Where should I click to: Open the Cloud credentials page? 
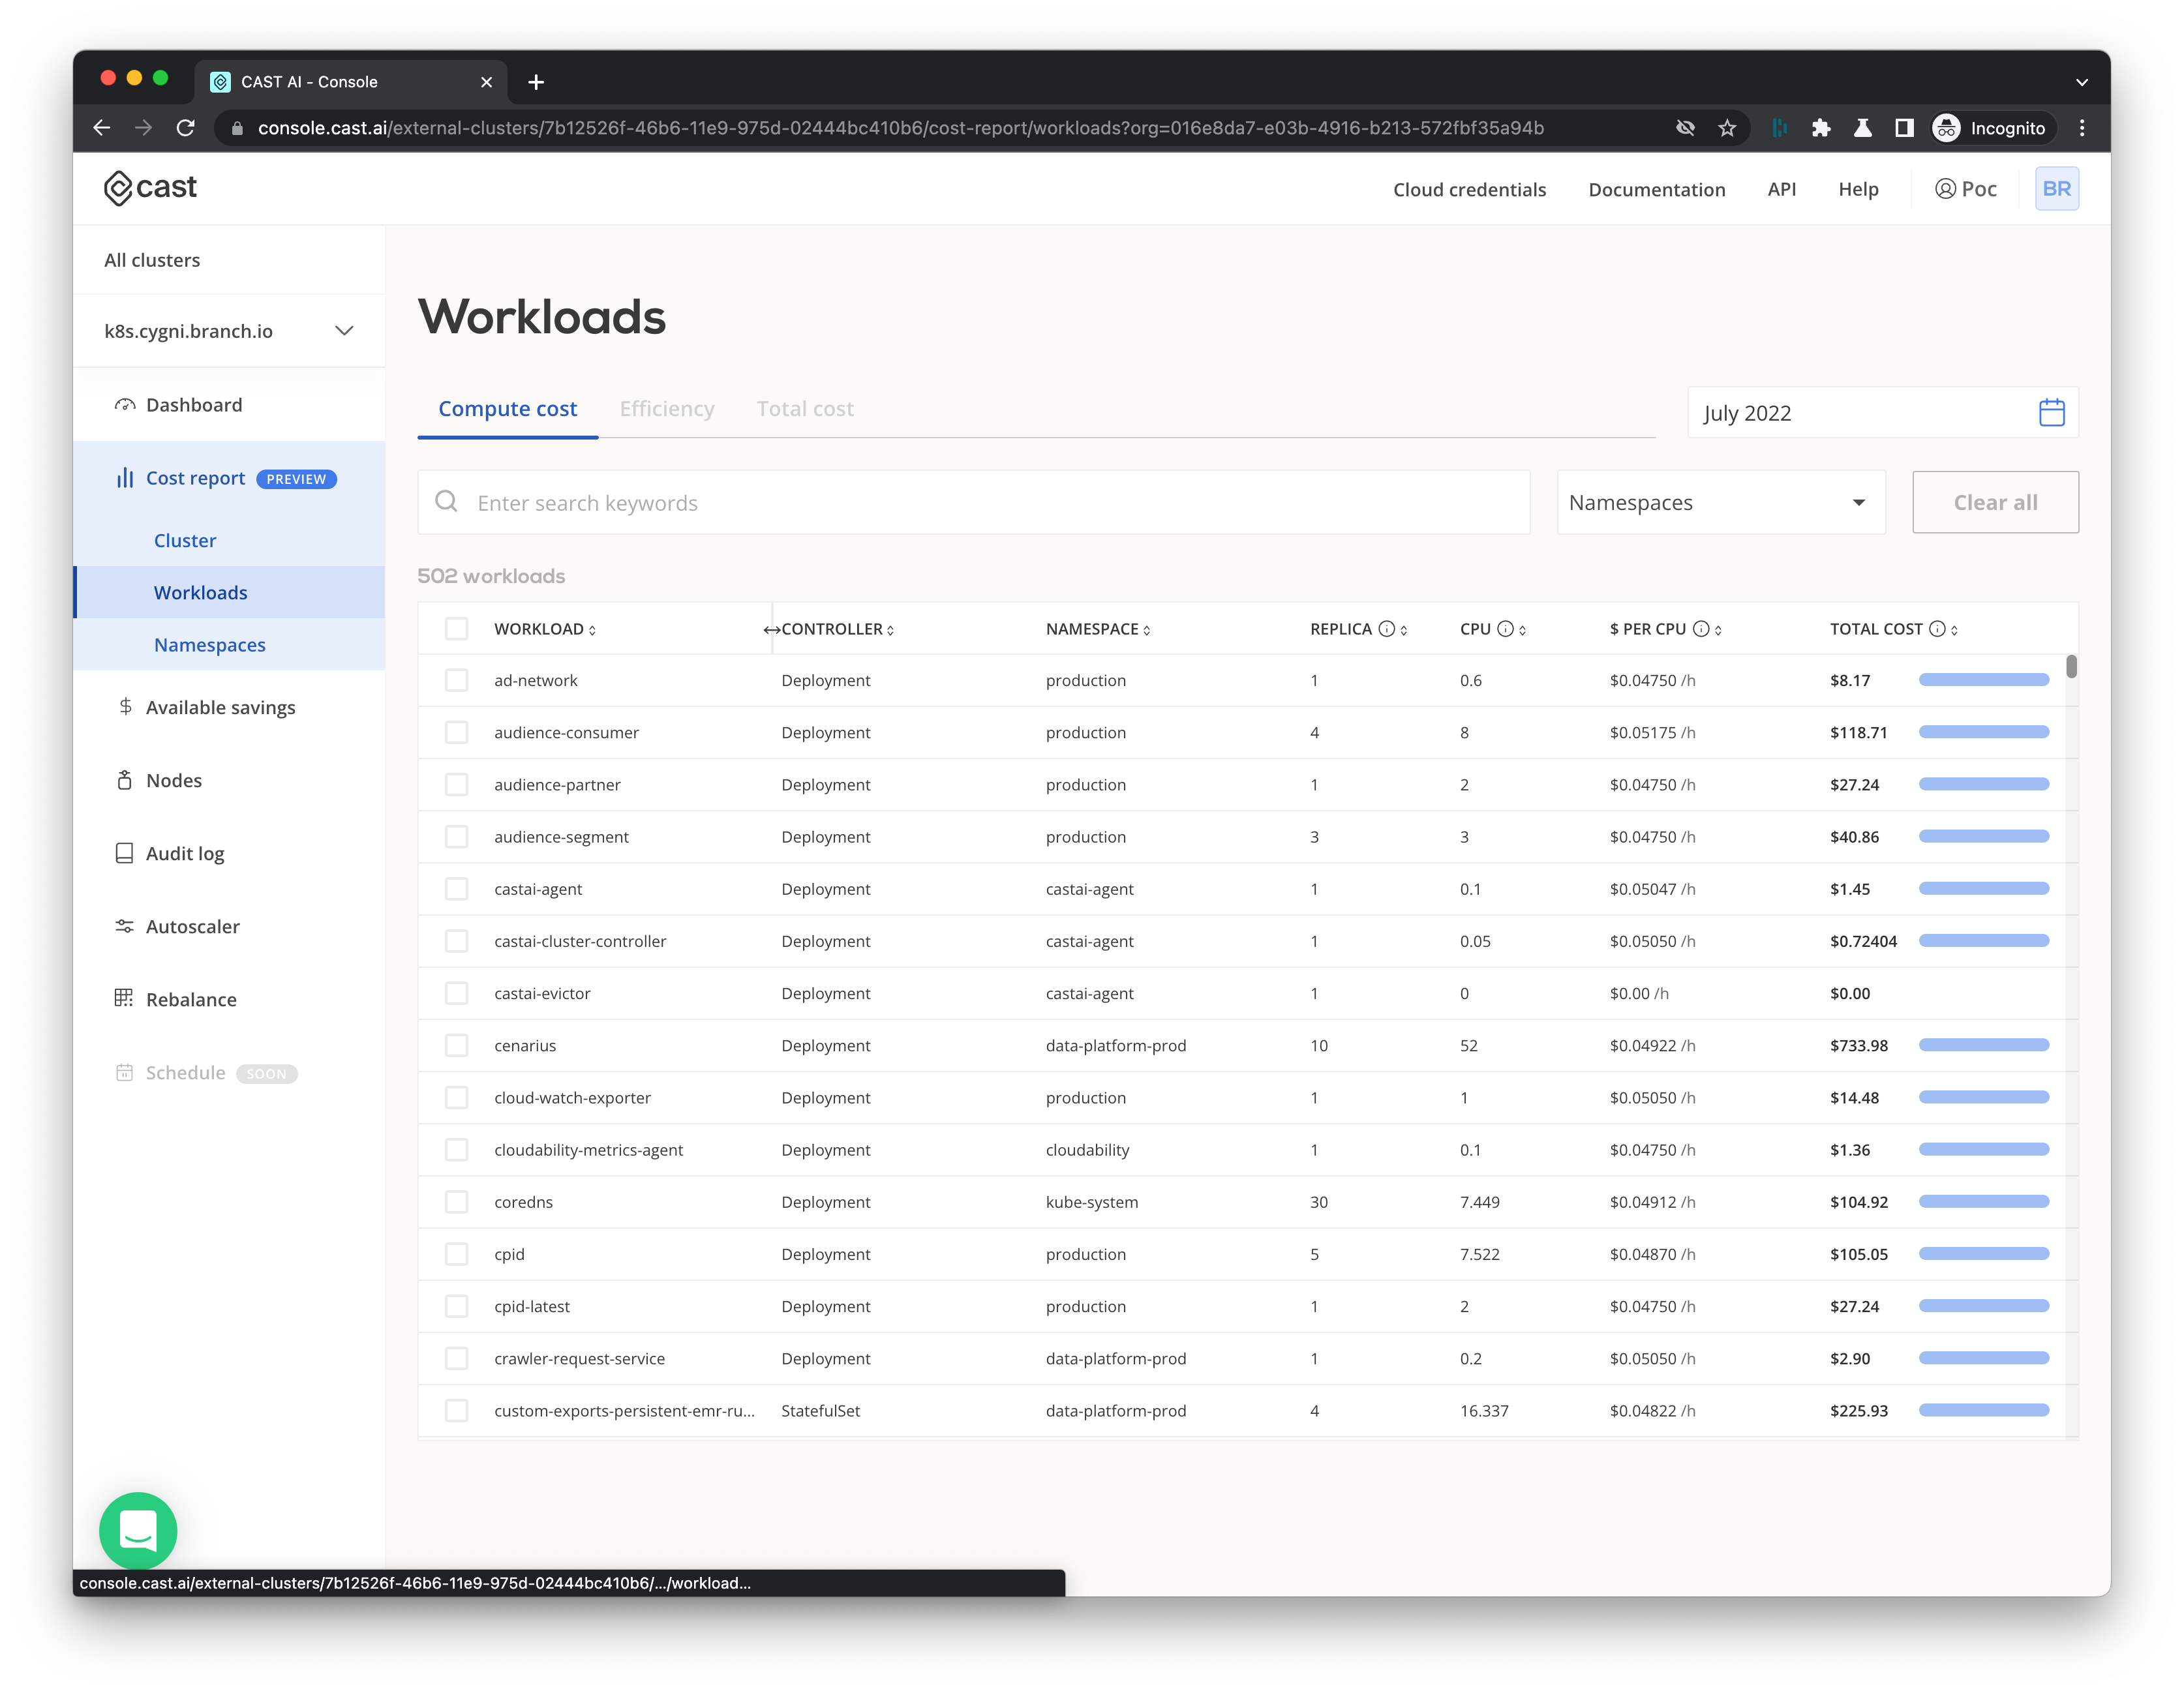pyautogui.click(x=1469, y=189)
